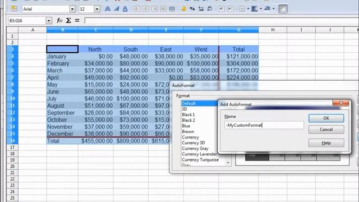Align cell contents right

(155, 9)
